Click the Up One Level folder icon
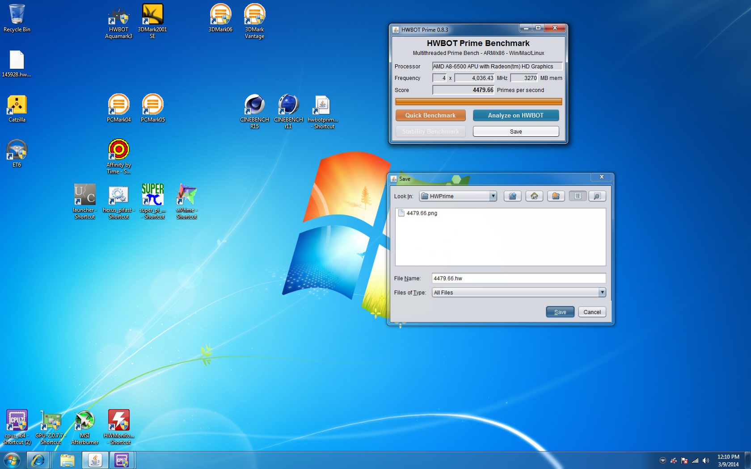 tap(513, 196)
